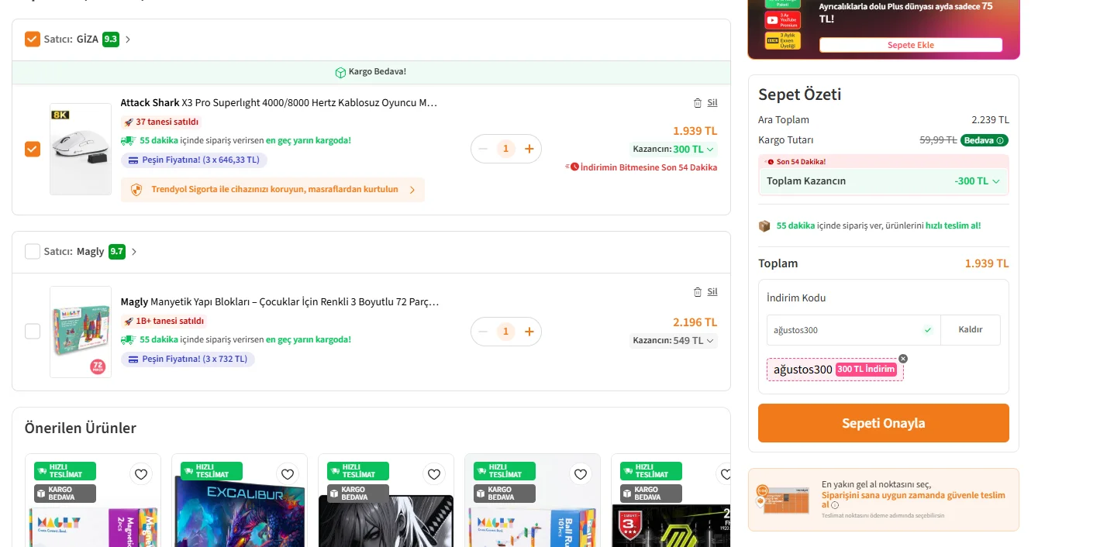This screenshot has width=1107, height=547.
Task: Favorite the Excalibur recommended product with heart
Action: click(x=288, y=474)
